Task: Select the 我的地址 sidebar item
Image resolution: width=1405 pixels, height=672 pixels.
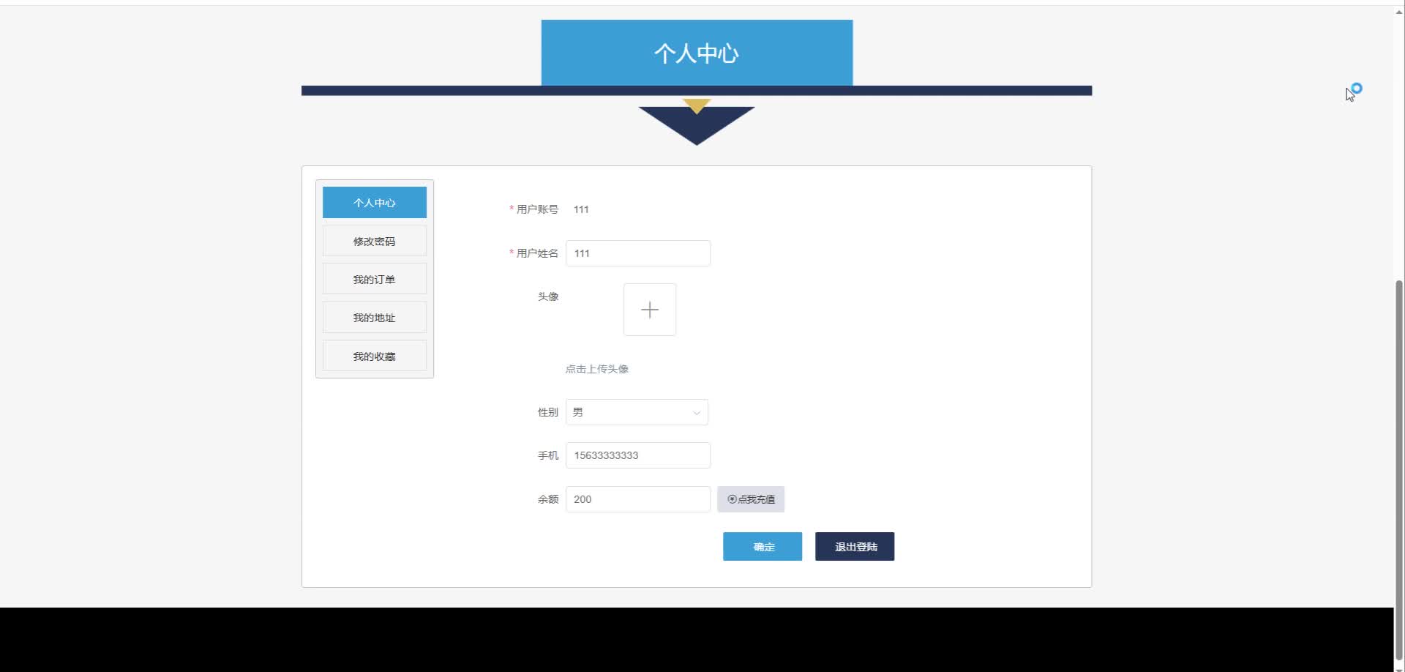Action: coord(374,317)
